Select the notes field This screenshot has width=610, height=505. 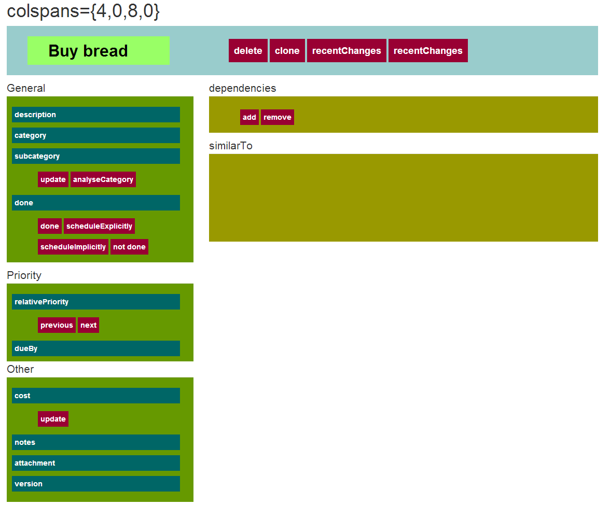click(x=96, y=442)
